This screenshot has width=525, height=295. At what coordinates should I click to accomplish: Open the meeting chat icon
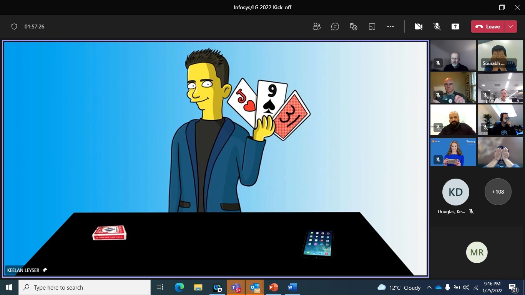pos(335,27)
